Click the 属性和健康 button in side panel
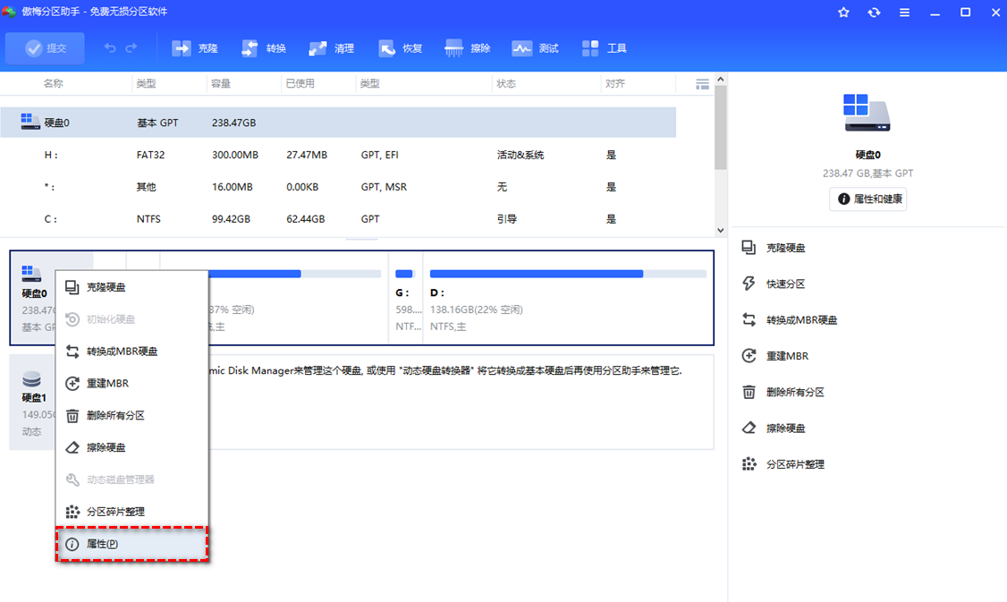This screenshot has height=602, width=1007. tap(868, 199)
